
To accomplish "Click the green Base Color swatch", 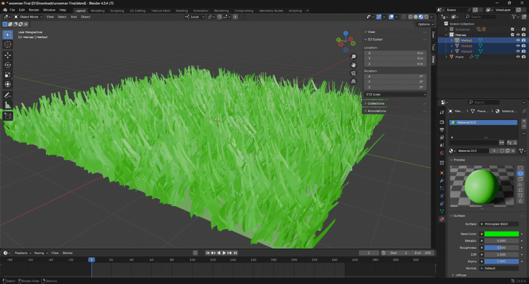I will click(501, 234).
